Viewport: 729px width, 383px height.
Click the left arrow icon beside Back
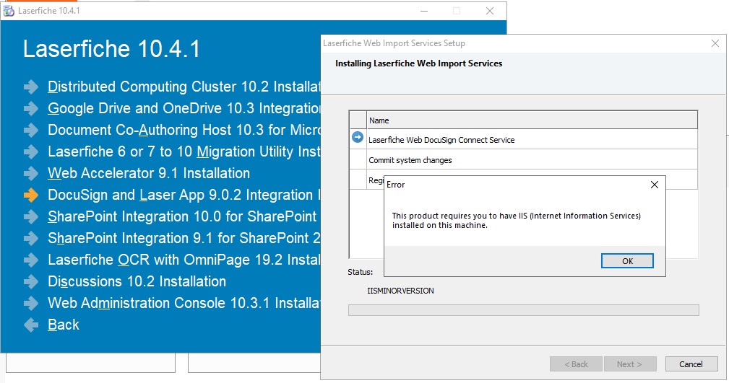pos(31,325)
